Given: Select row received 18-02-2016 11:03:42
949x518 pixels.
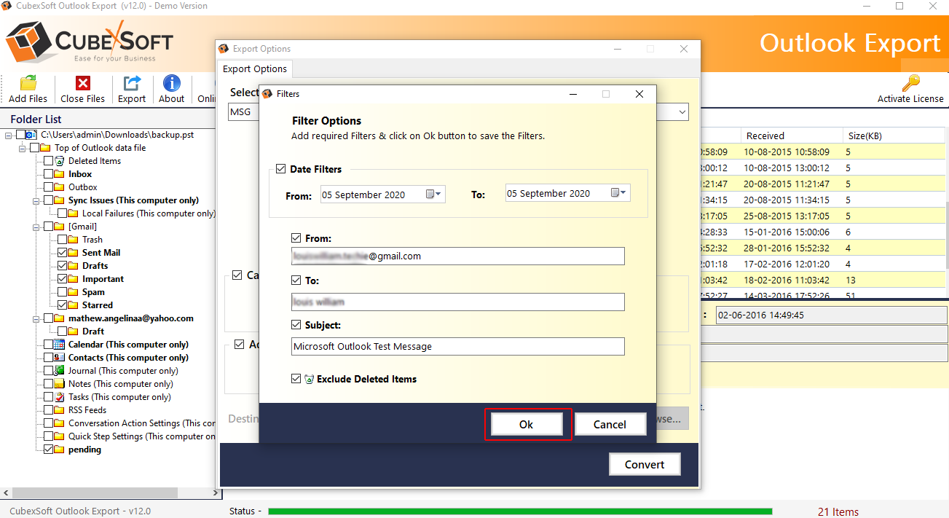Looking at the screenshot, I should click(823, 280).
